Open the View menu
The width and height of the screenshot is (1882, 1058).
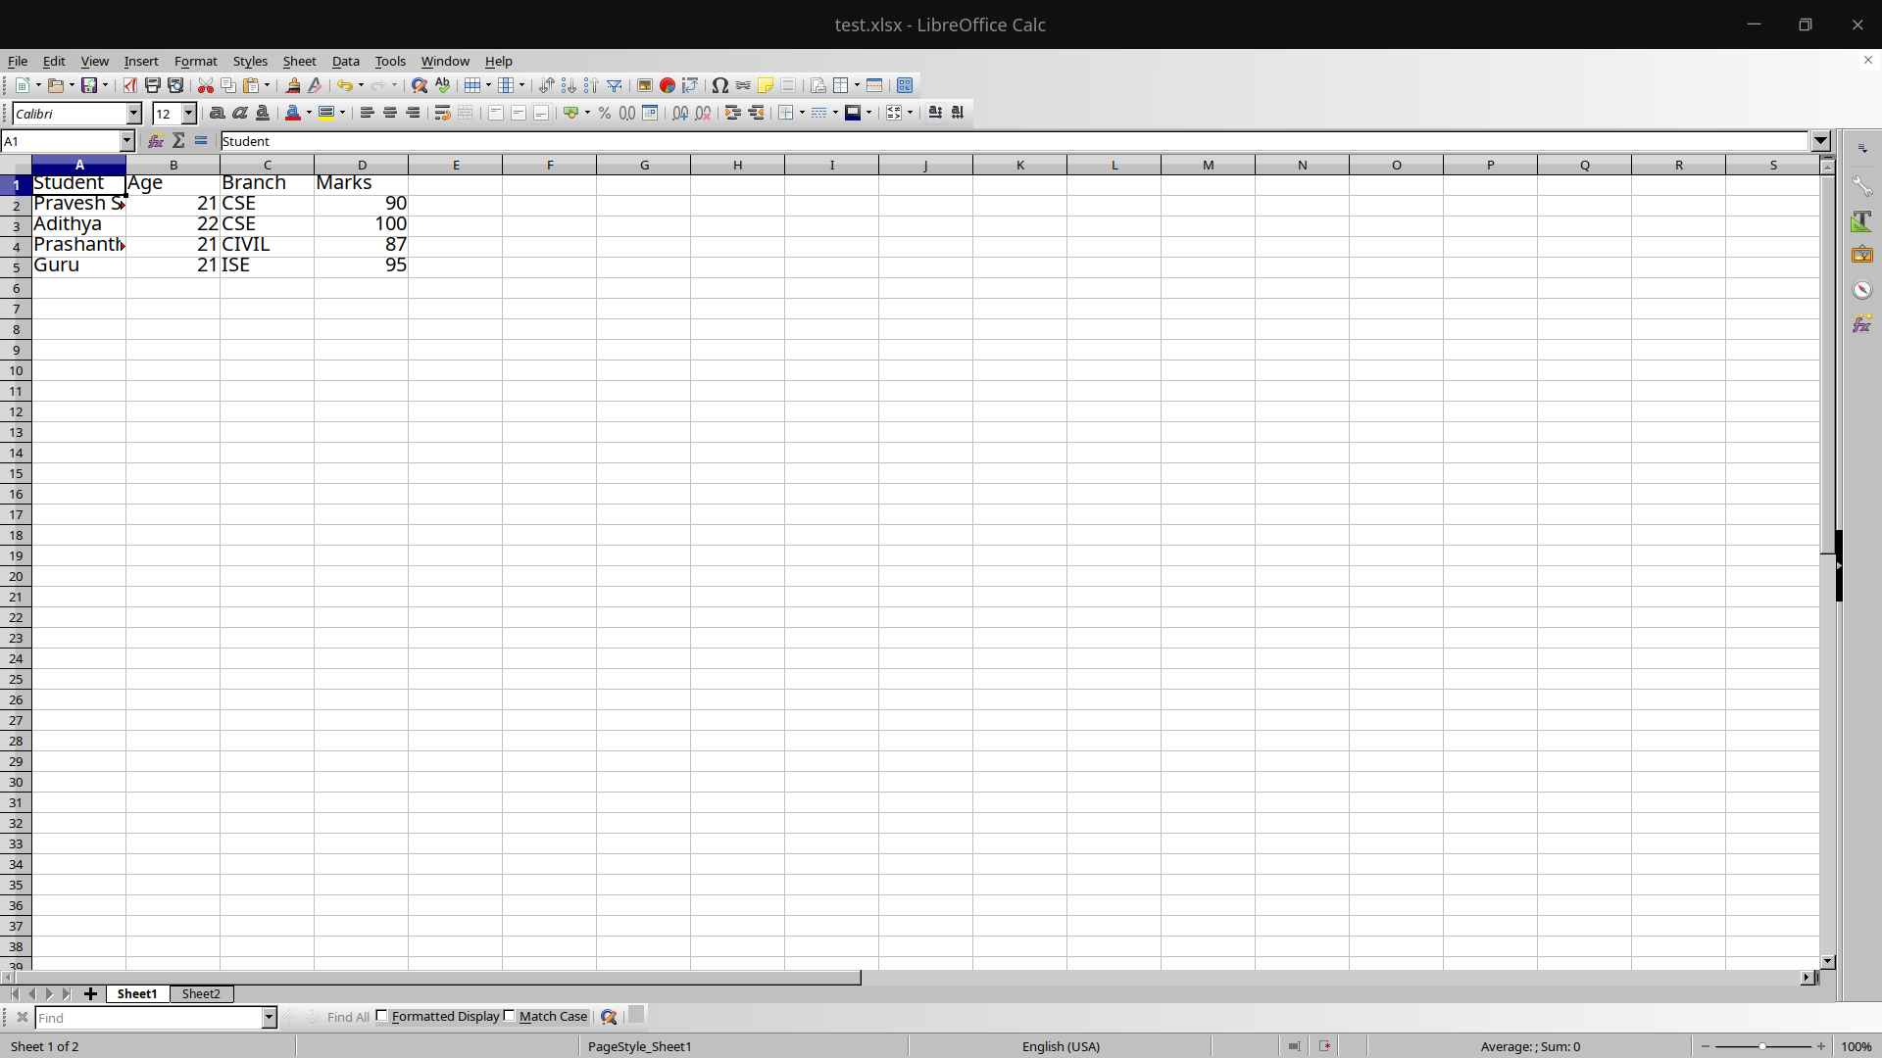[94, 61]
